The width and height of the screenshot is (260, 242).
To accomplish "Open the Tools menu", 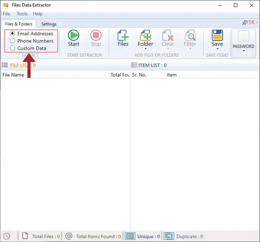I will pos(22,14).
